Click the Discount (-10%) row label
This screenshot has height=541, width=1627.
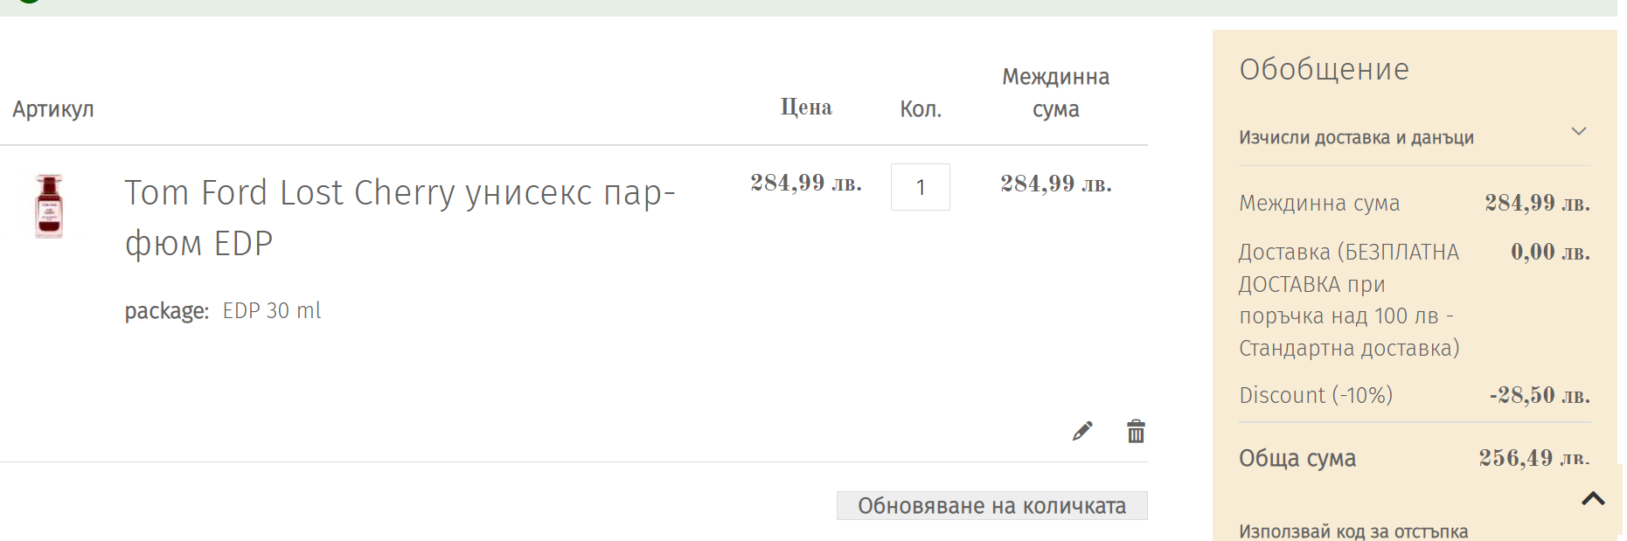pyautogui.click(x=1315, y=395)
